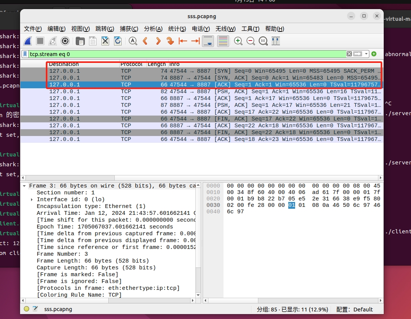Jump to specified packet curved arrow
This screenshot has height=319, width=411.
(x=170, y=41)
